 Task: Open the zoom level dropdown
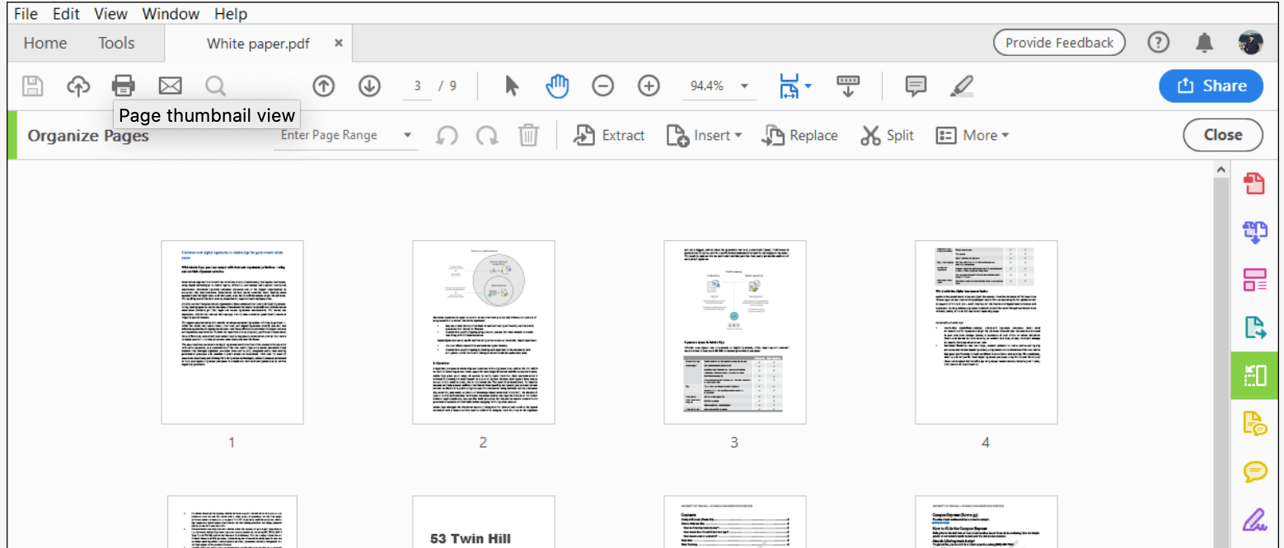pos(718,86)
